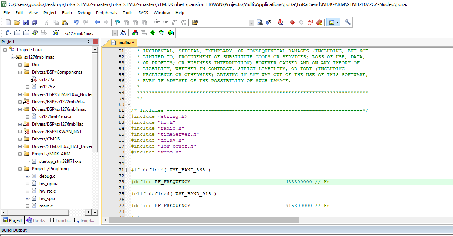Image resolution: width=453 pixels, height=236 pixels.
Task: Open the find text dropdown in toolbar
Action: click(x=252, y=23)
